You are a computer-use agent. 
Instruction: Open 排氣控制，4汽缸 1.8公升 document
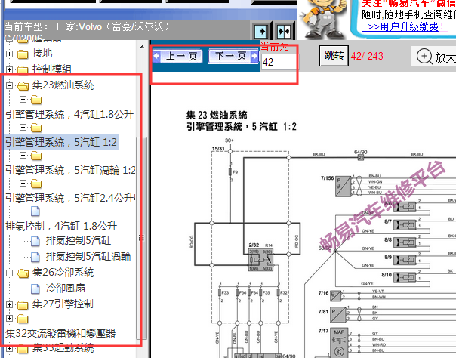(x=61, y=226)
